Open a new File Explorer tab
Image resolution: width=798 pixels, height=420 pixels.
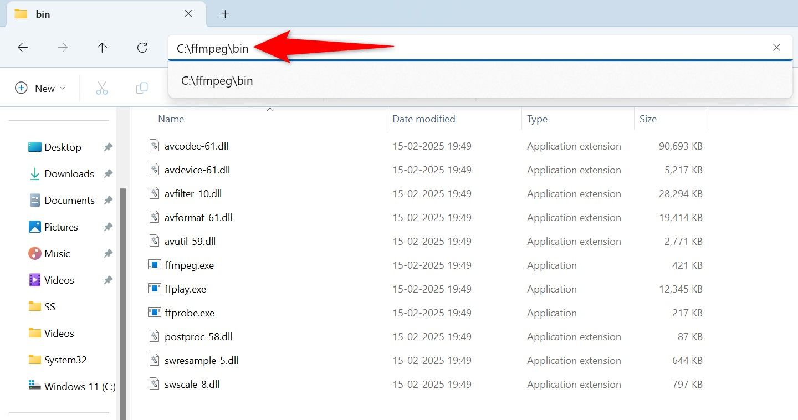coord(225,13)
